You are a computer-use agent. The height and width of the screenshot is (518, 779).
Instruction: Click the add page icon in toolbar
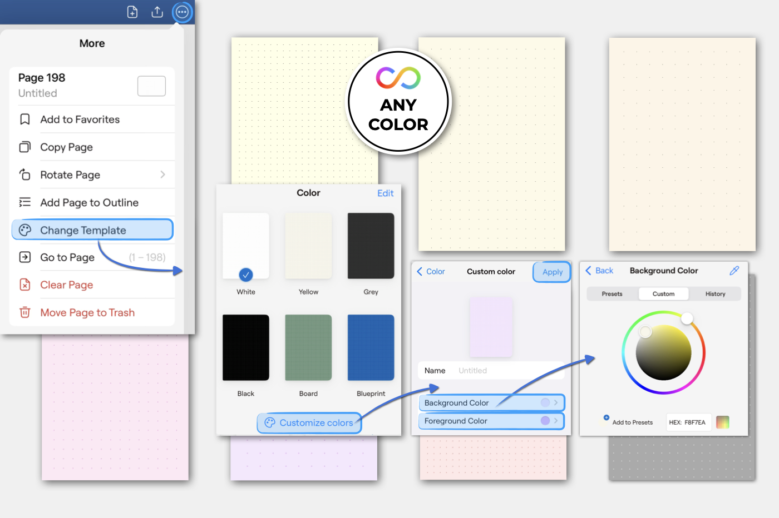tap(132, 12)
